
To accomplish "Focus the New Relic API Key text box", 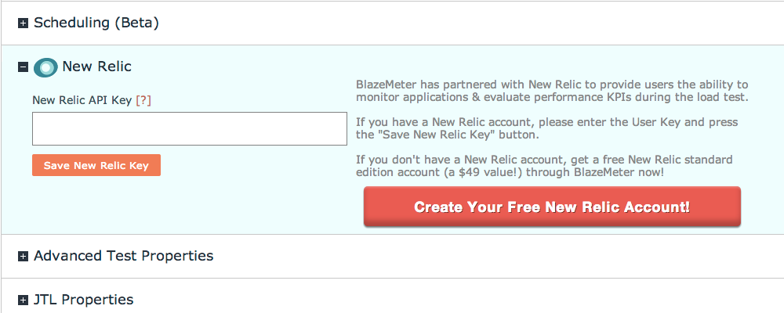I will point(190,129).
